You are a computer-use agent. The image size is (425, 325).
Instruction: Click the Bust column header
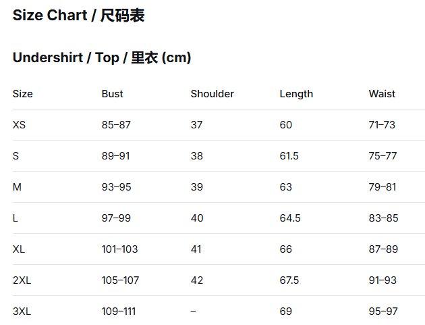113,94
